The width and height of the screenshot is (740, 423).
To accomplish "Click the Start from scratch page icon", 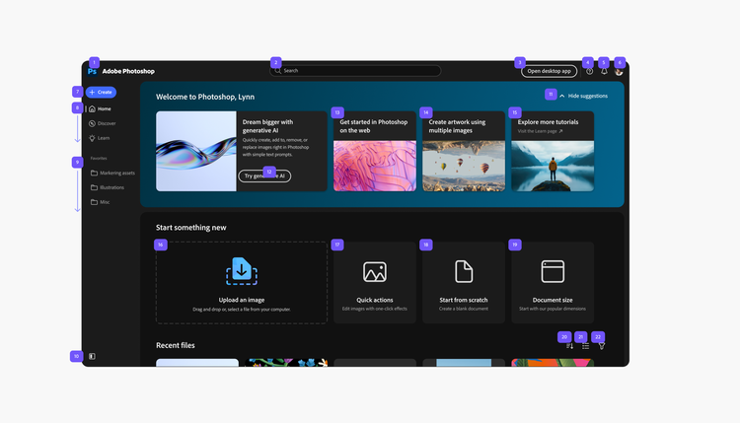I will [464, 271].
